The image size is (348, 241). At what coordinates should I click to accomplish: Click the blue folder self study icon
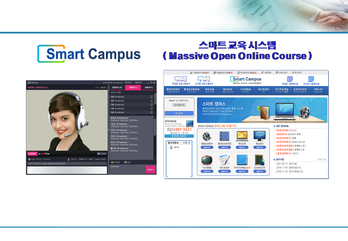[x=242, y=160]
